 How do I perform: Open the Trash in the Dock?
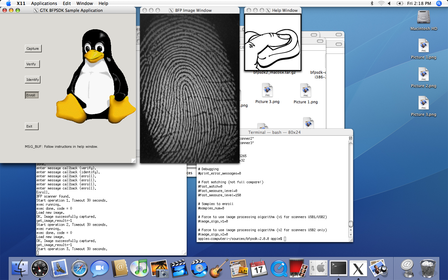(x=428, y=268)
